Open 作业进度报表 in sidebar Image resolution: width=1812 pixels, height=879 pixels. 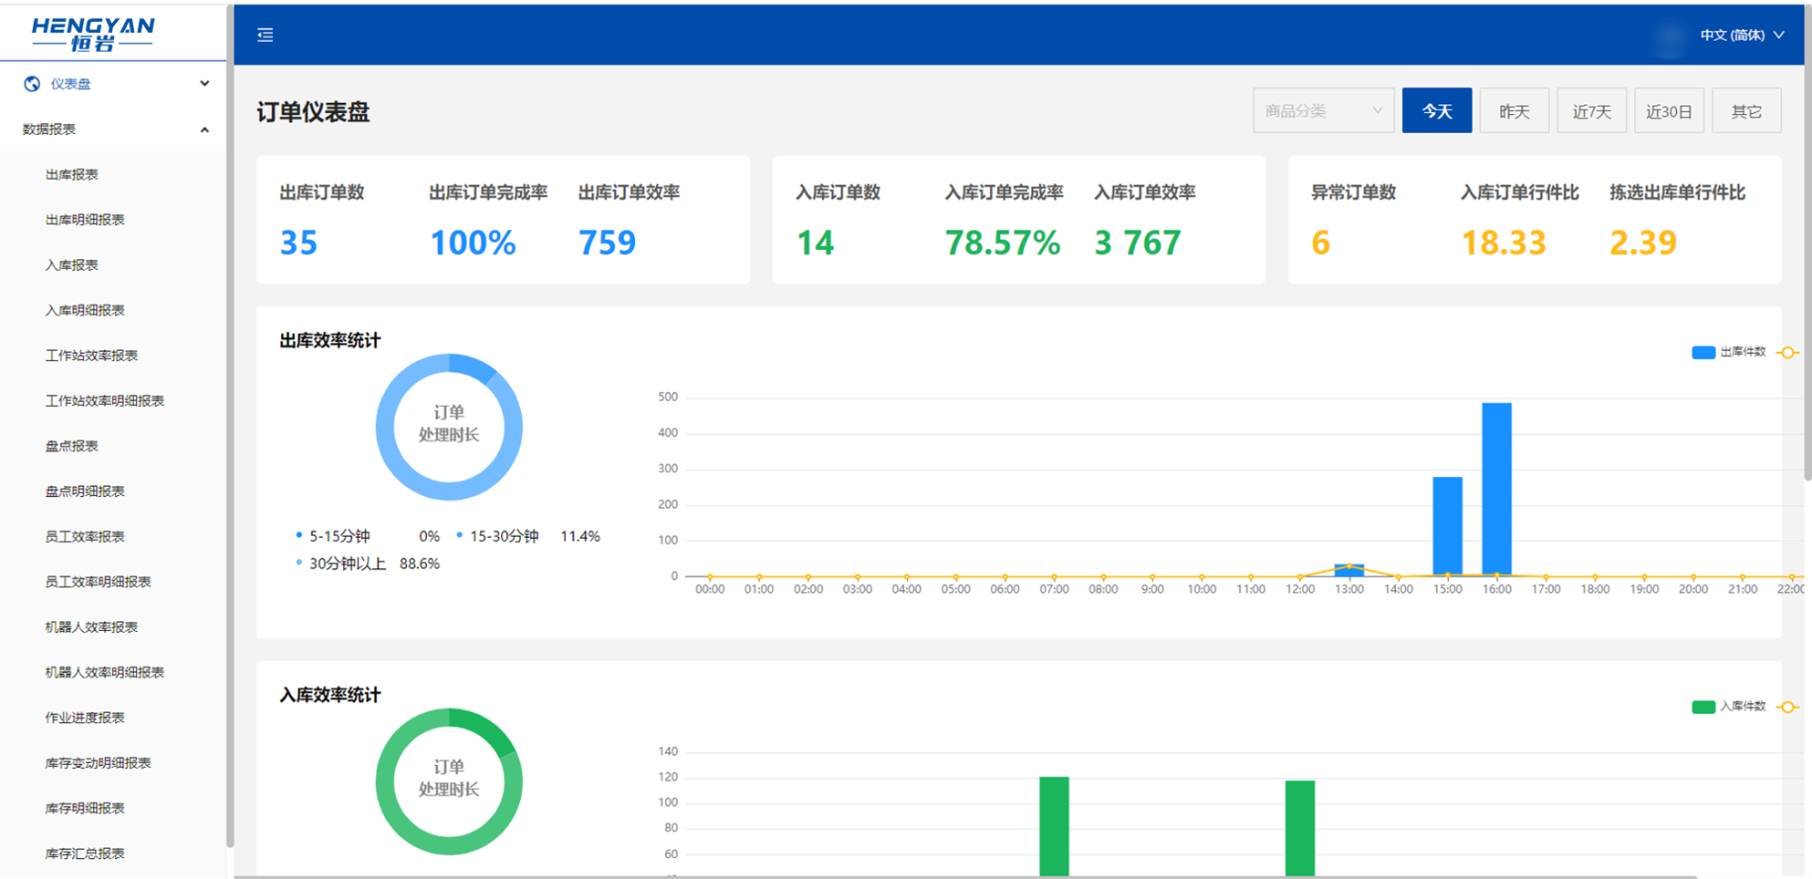pyautogui.click(x=85, y=718)
